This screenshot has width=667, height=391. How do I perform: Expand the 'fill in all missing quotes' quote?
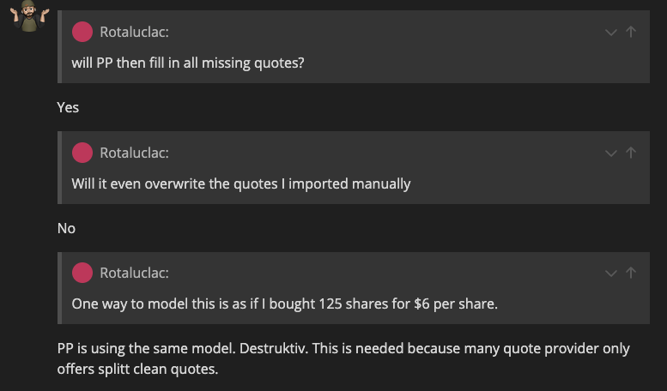610,33
